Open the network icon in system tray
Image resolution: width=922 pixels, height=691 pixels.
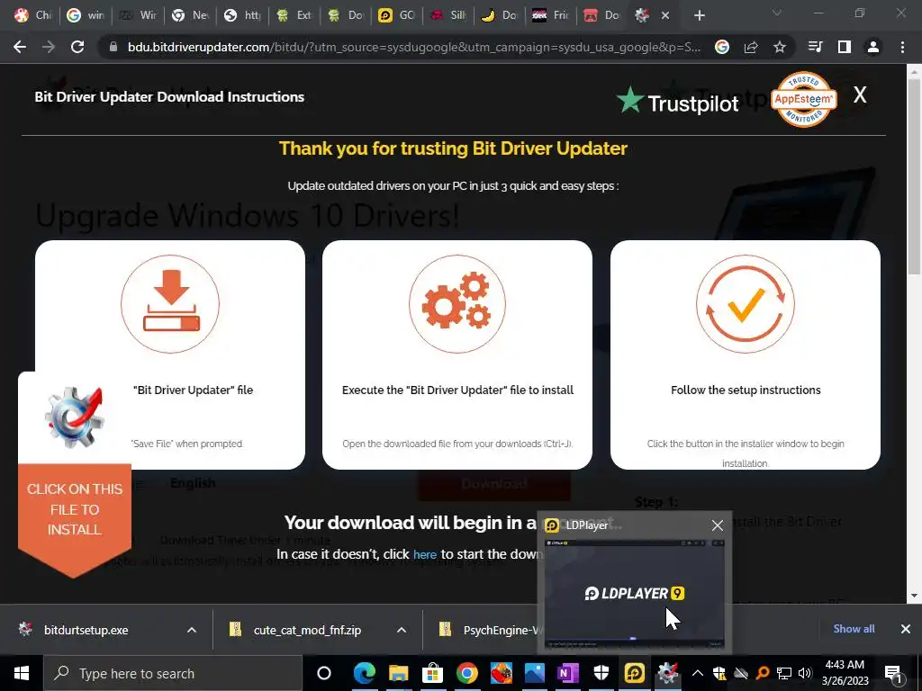784,673
